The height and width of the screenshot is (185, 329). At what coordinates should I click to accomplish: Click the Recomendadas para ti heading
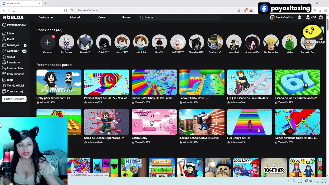[x=54, y=65]
